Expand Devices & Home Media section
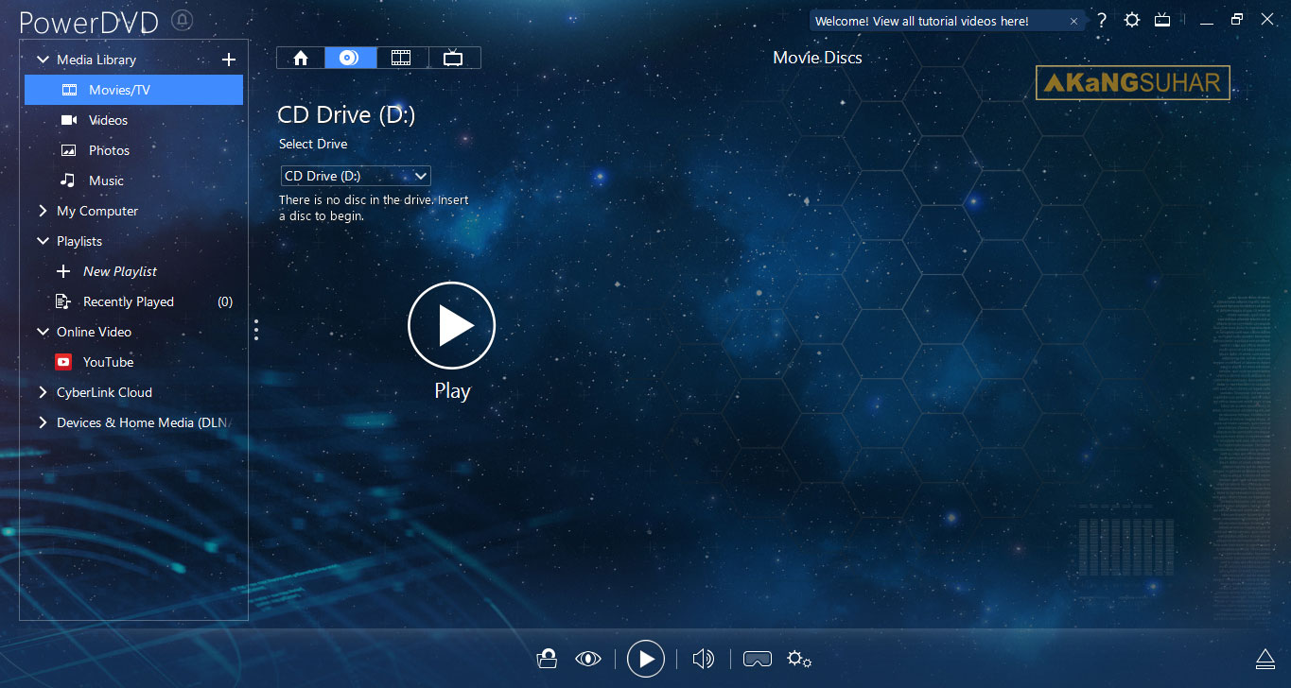 pos(43,422)
